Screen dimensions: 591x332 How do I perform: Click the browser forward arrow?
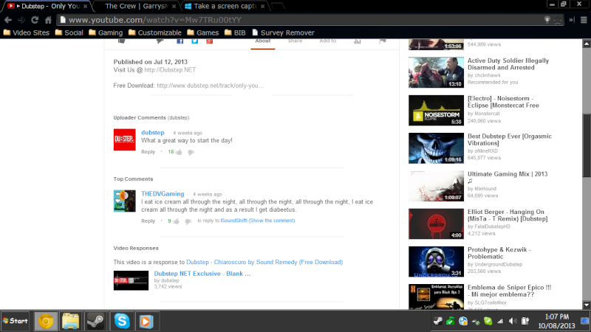(x=21, y=20)
